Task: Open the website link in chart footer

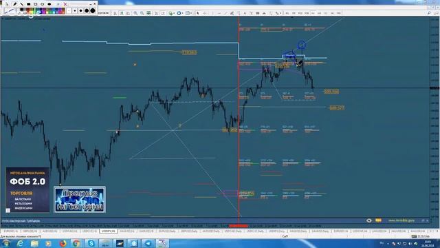Action: (401, 220)
